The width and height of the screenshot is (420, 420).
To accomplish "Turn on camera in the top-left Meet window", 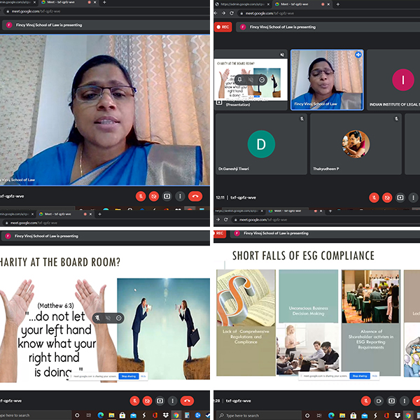I will (154, 196).
